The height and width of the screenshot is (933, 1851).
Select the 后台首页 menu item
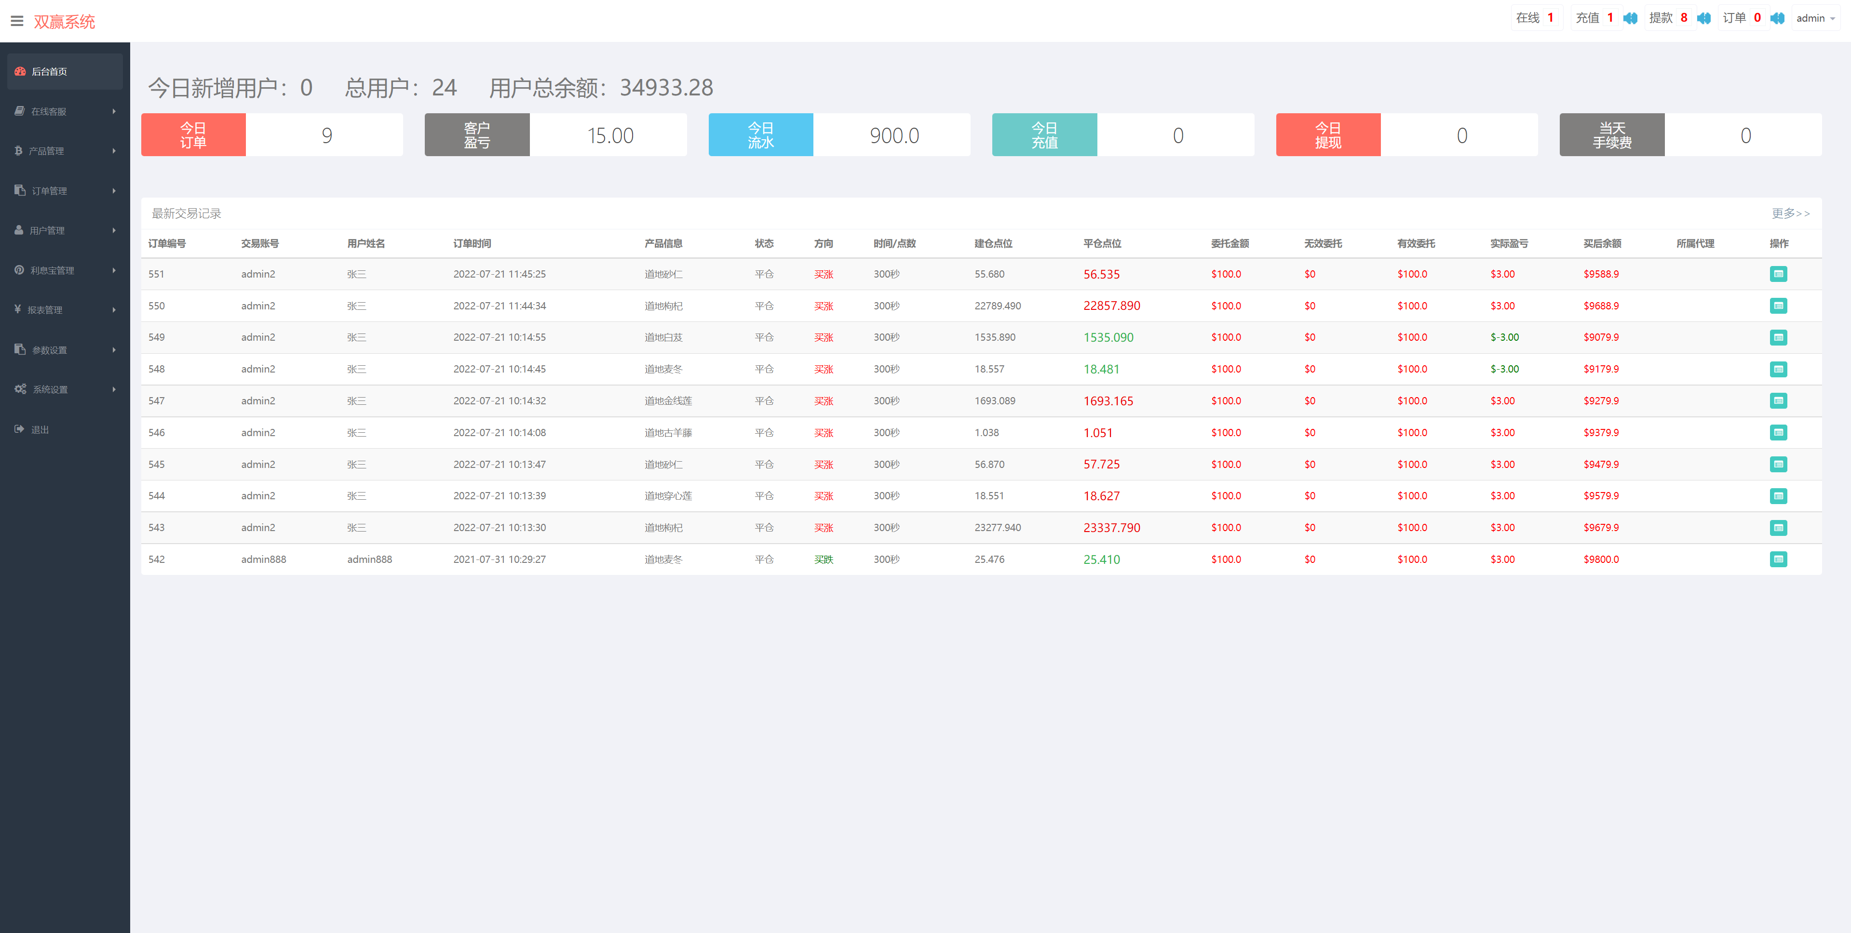[x=49, y=71]
